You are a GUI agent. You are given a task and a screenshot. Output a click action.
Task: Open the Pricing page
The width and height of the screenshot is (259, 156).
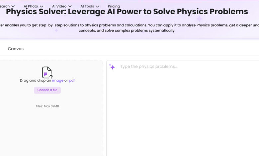(x=114, y=6)
